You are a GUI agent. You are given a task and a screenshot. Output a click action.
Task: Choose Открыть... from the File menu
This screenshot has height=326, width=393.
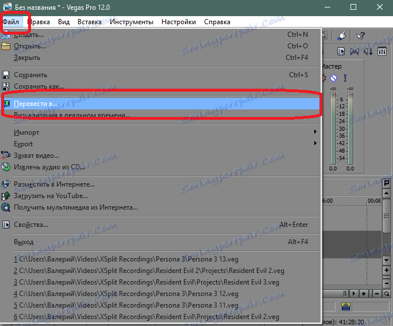click(161, 46)
